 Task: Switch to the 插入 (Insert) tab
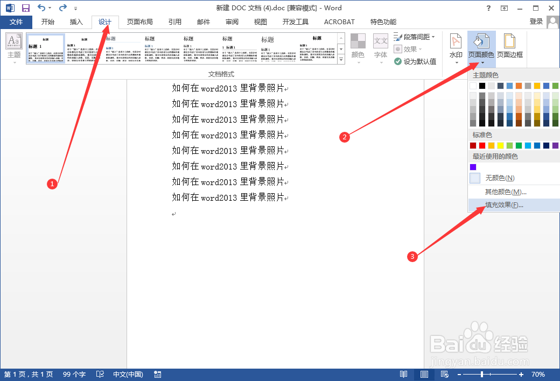pos(75,22)
